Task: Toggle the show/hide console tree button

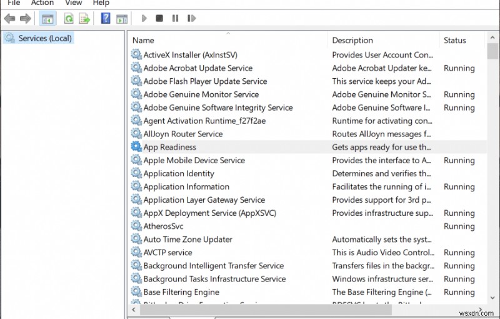Action: tap(47, 19)
